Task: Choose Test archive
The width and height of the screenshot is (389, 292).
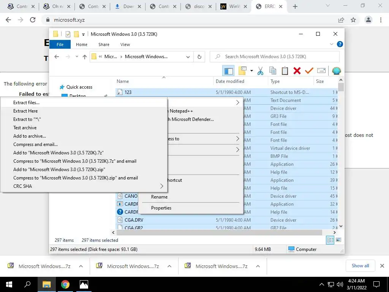Action: [x=84, y=128]
